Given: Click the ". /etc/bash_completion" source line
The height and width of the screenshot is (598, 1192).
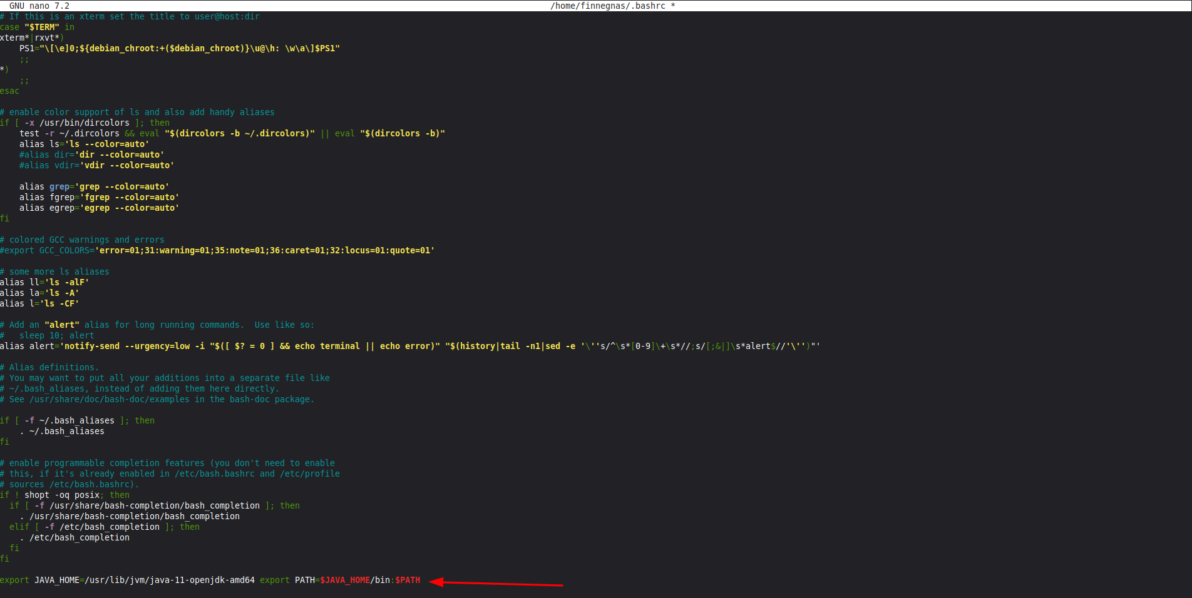Looking at the screenshot, I should point(74,537).
